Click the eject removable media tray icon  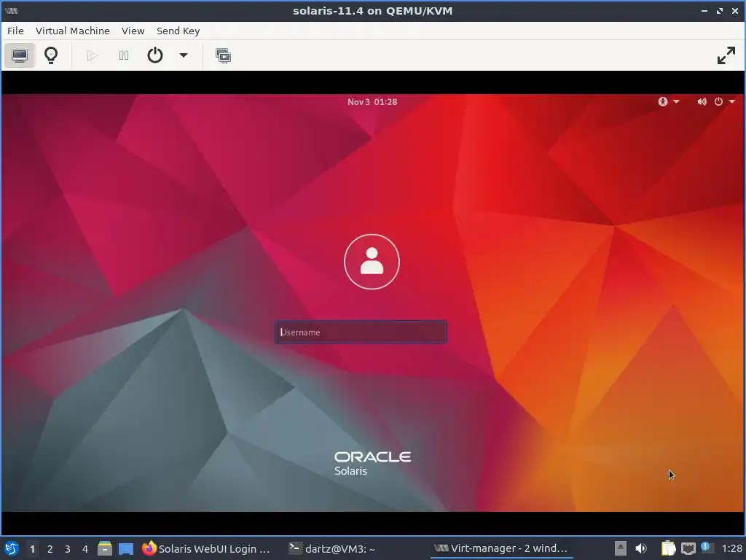click(x=621, y=548)
